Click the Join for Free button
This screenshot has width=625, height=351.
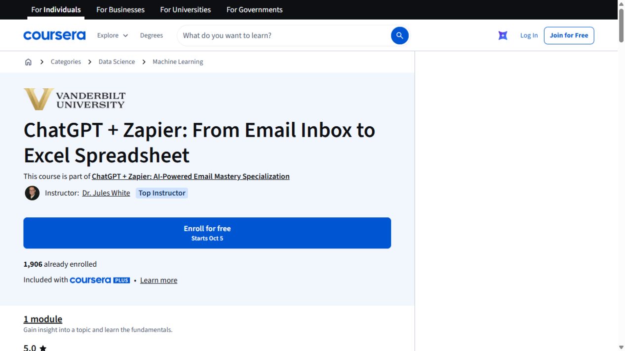pos(569,35)
